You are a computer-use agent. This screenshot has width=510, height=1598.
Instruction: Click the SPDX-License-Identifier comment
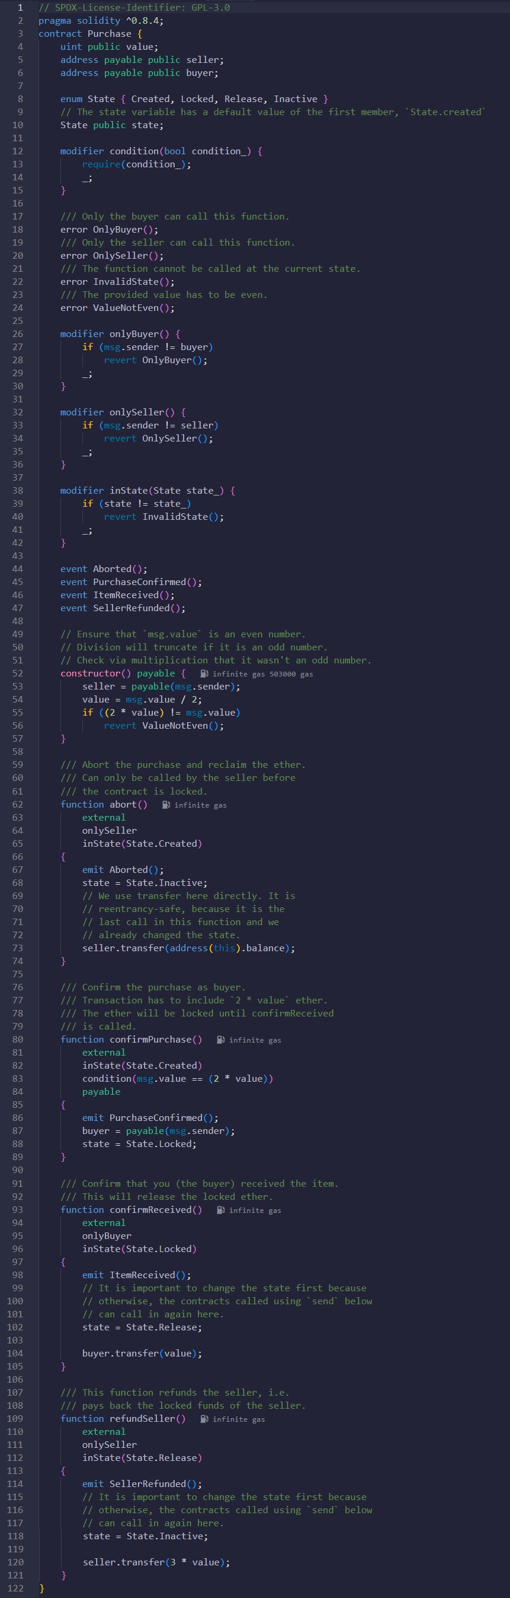(x=134, y=8)
